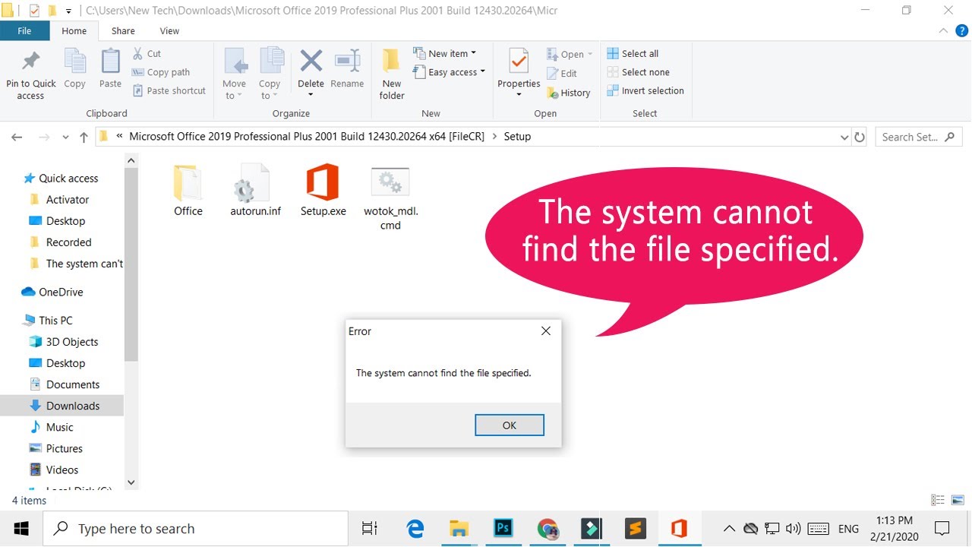Screen dimensions: 972x547
Task: Open the recent locations dropdown arrow
Action: tap(65, 138)
